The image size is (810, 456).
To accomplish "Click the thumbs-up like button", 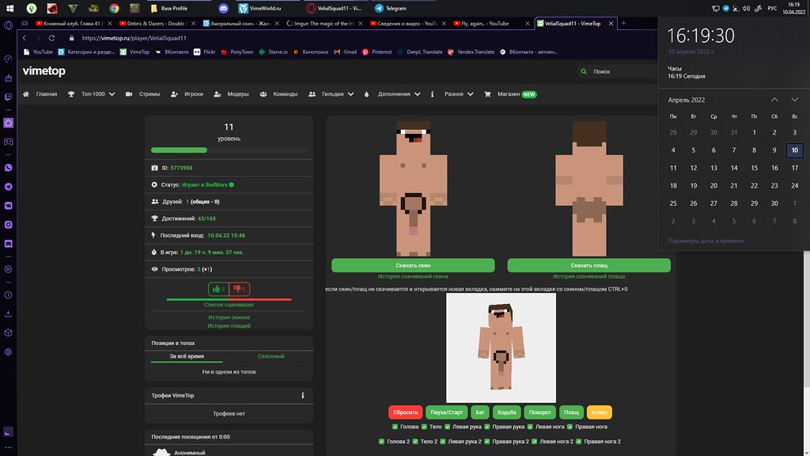I will pyautogui.click(x=218, y=289).
